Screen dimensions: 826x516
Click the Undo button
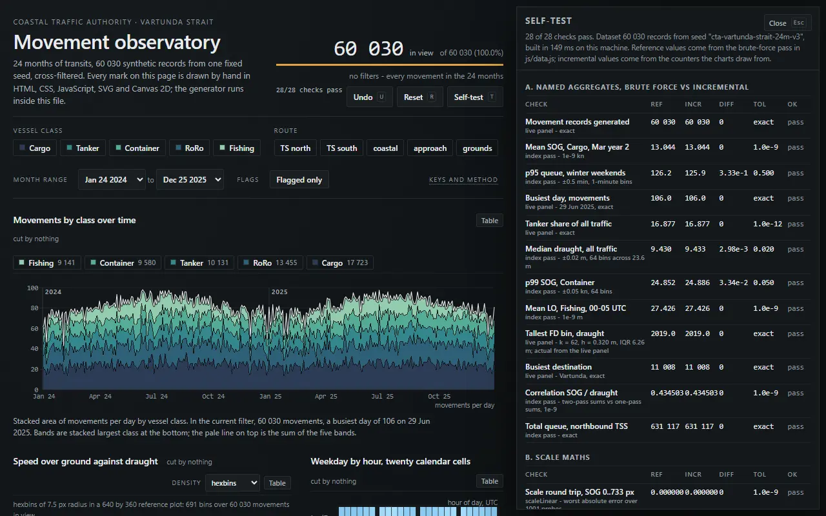pyautogui.click(x=369, y=97)
